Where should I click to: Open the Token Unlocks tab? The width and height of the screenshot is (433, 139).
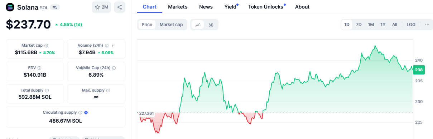(x=266, y=7)
